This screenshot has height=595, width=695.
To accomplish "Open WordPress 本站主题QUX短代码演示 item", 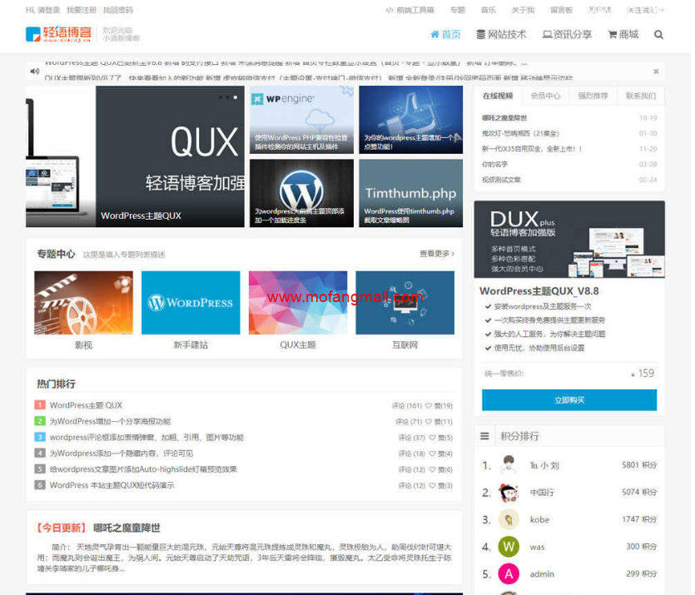I will point(112,485).
